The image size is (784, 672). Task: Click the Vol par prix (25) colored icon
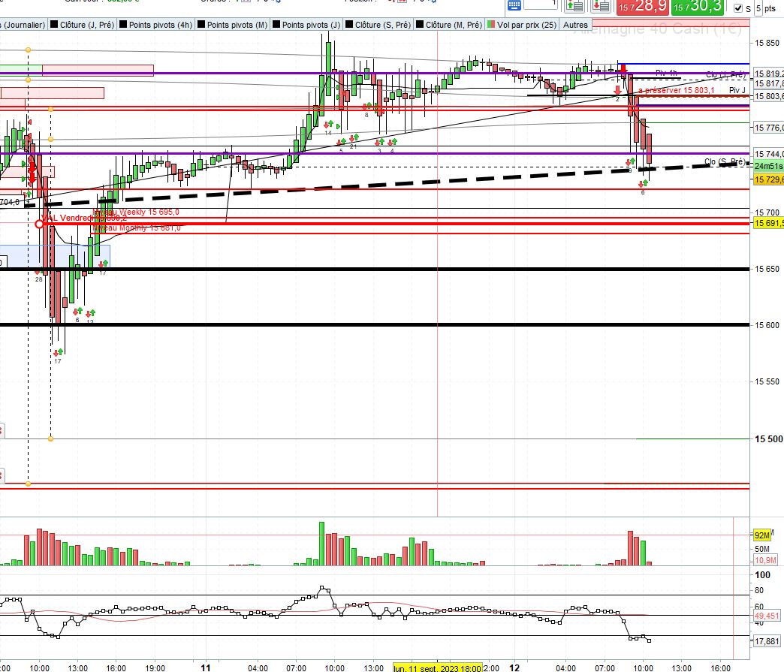(491, 25)
